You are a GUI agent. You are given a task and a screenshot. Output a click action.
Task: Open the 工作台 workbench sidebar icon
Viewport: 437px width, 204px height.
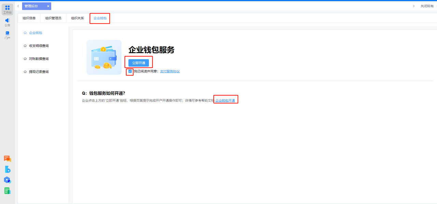coord(7,9)
